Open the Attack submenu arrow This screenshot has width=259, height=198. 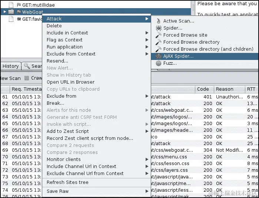tap(147, 19)
